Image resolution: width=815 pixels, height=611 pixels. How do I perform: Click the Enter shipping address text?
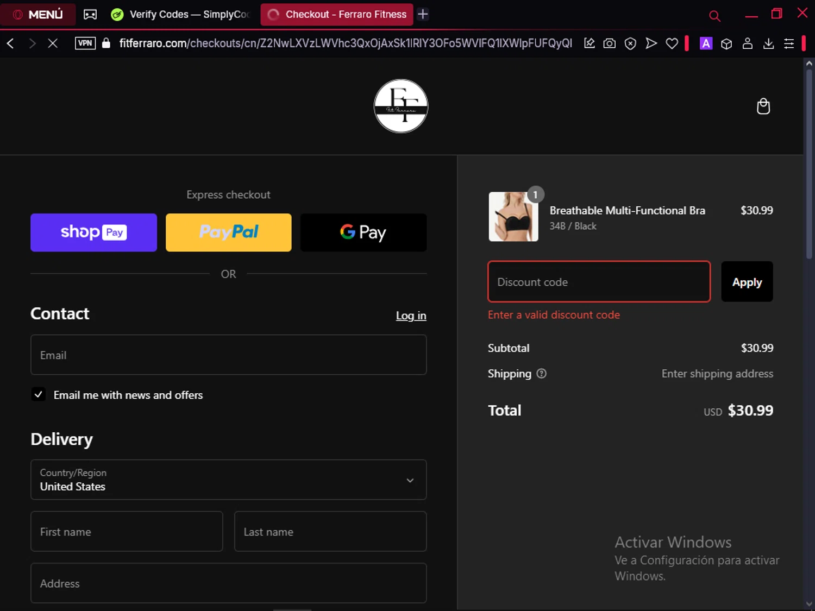[717, 374]
